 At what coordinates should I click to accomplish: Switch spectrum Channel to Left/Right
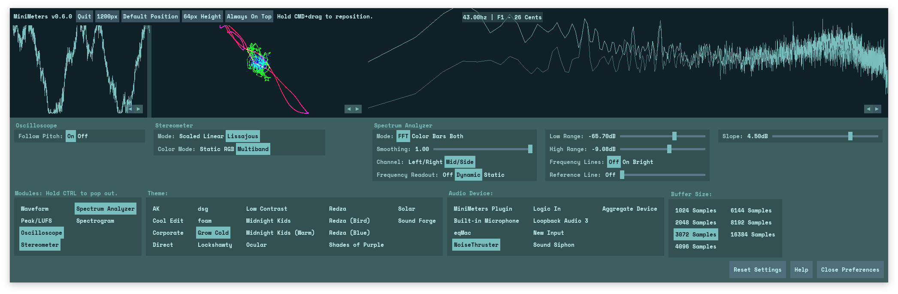[x=425, y=162]
